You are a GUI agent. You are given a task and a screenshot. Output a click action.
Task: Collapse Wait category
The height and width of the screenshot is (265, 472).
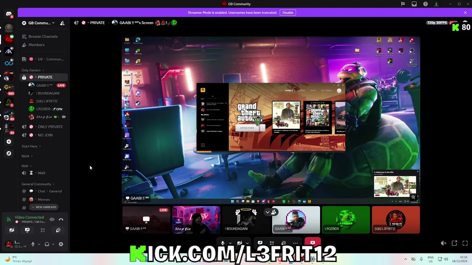pos(27,166)
